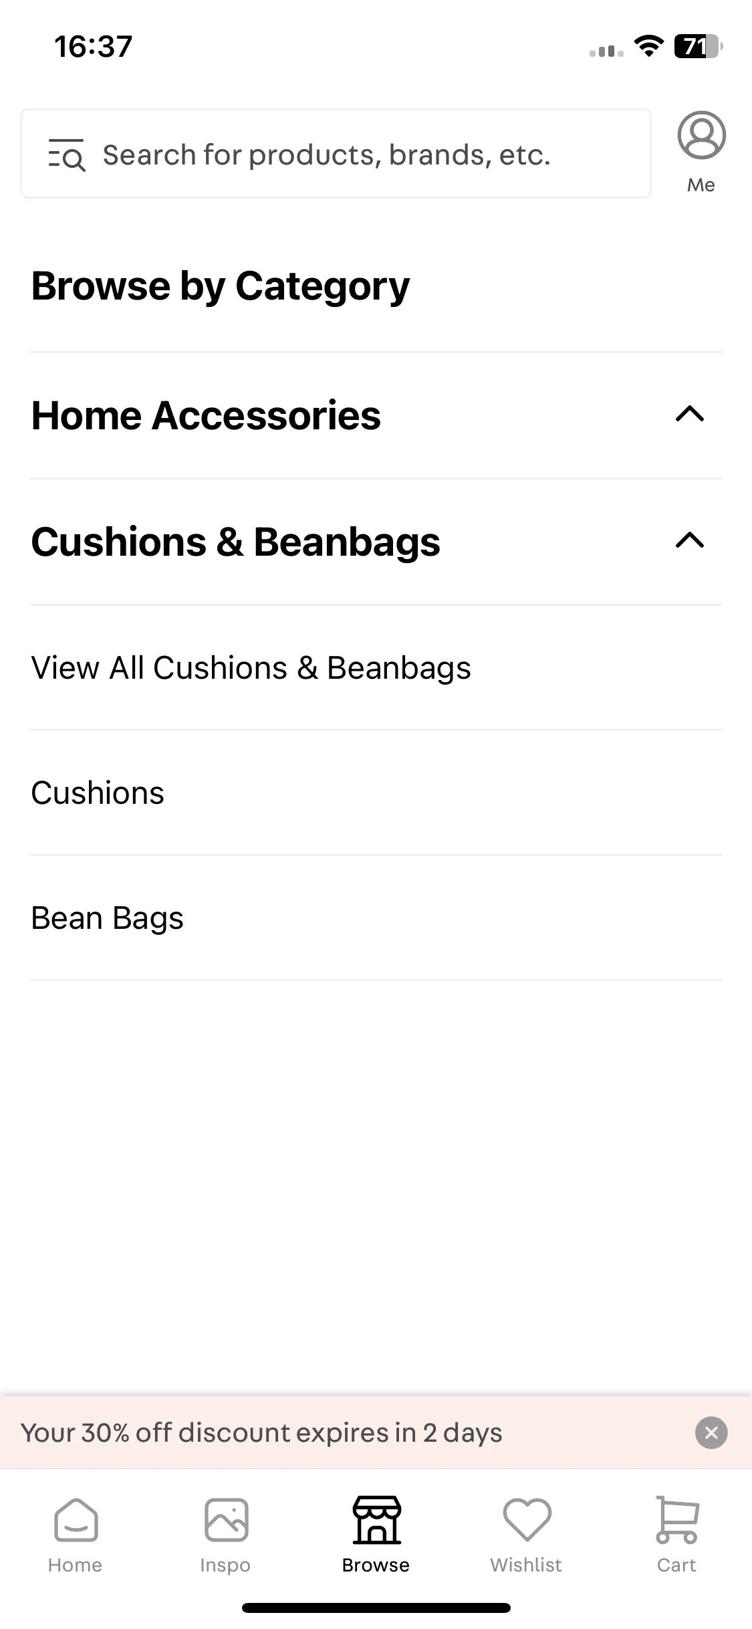The width and height of the screenshot is (752, 1629).
Task: Tap the search filter icon in search bar
Action: tap(67, 155)
